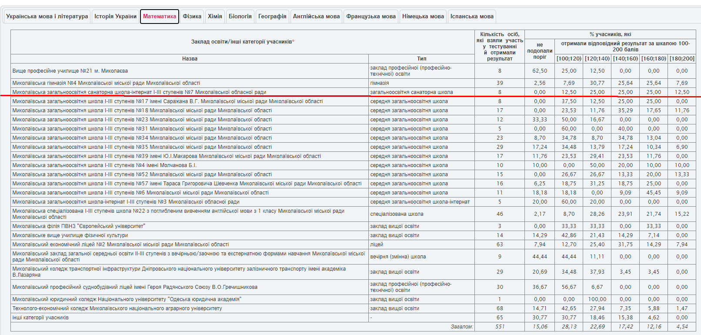Open the Біологія tab
Screen dimensions: 701x335
click(x=240, y=17)
